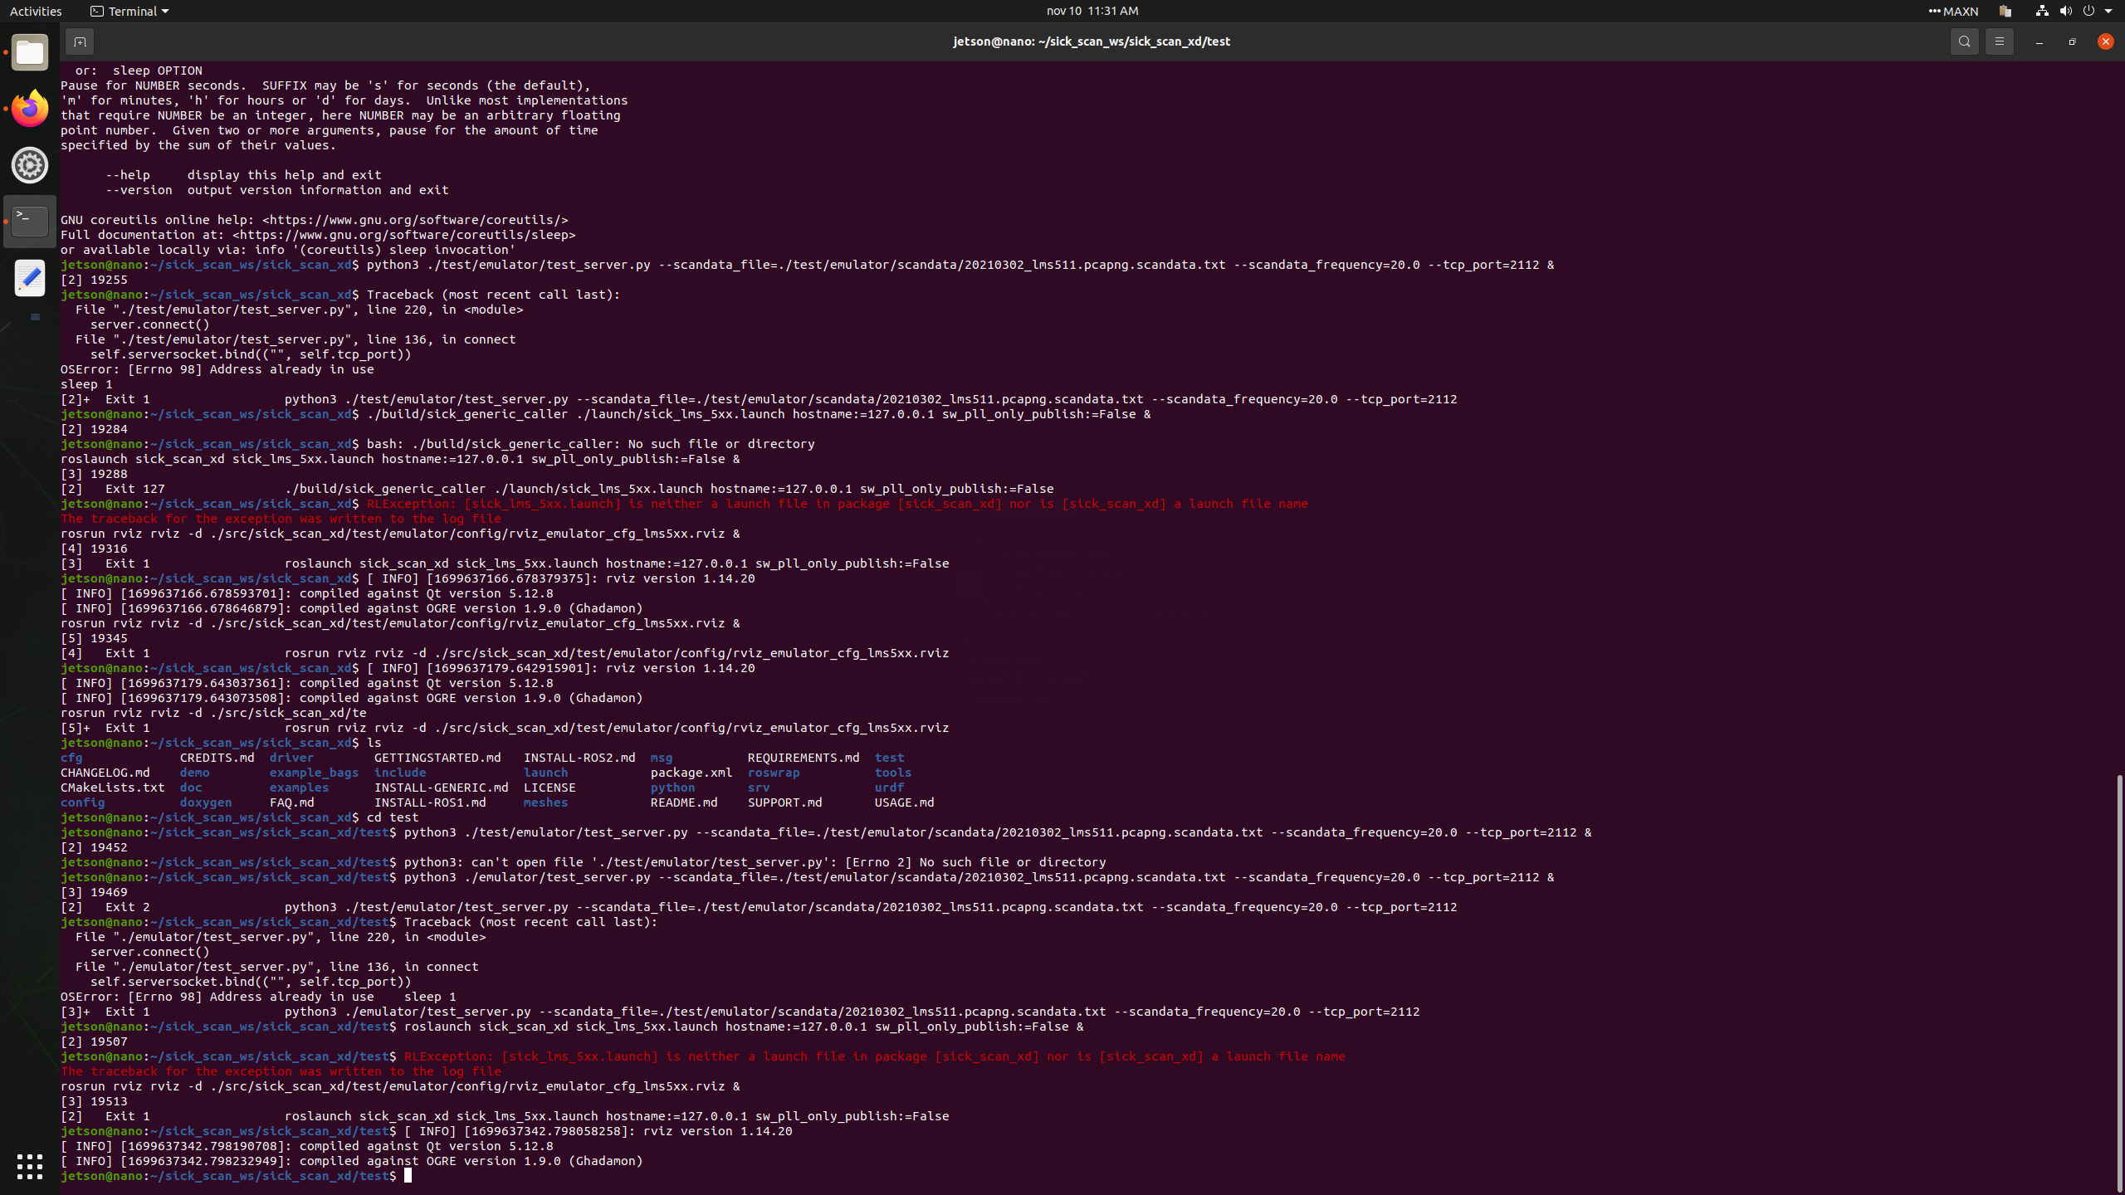The width and height of the screenshot is (2125, 1195).
Task: Place cursor at the shell prompt
Action: (x=409, y=1175)
